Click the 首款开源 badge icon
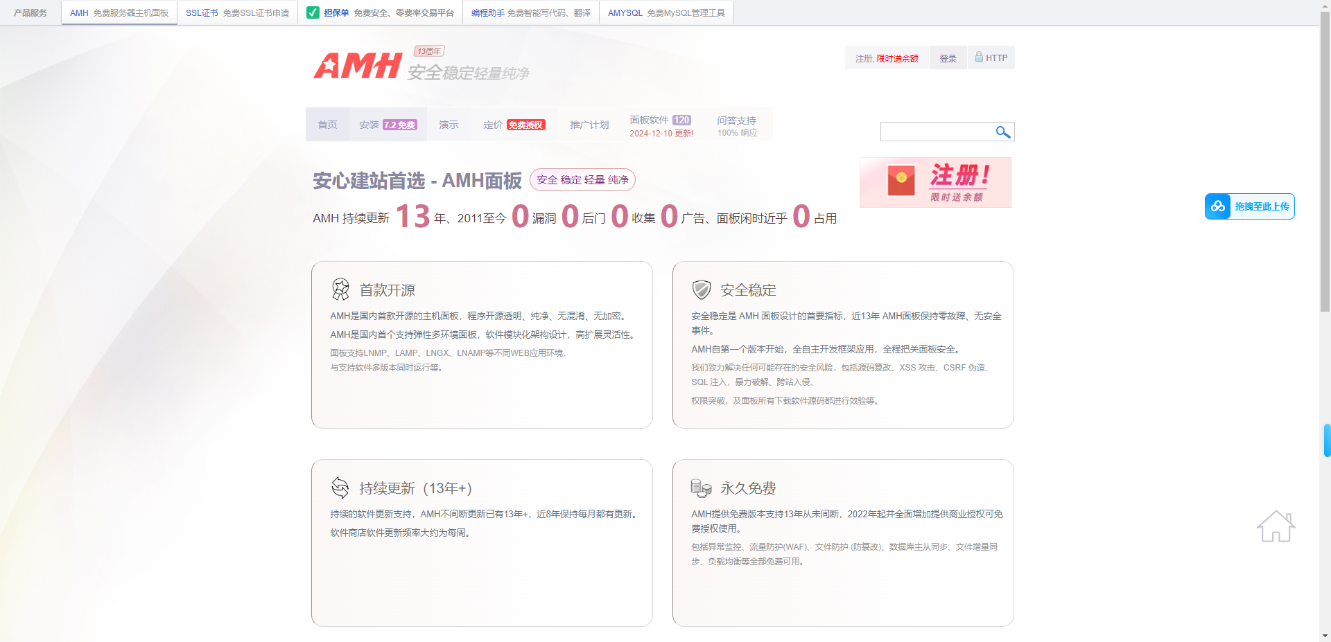 click(x=340, y=289)
